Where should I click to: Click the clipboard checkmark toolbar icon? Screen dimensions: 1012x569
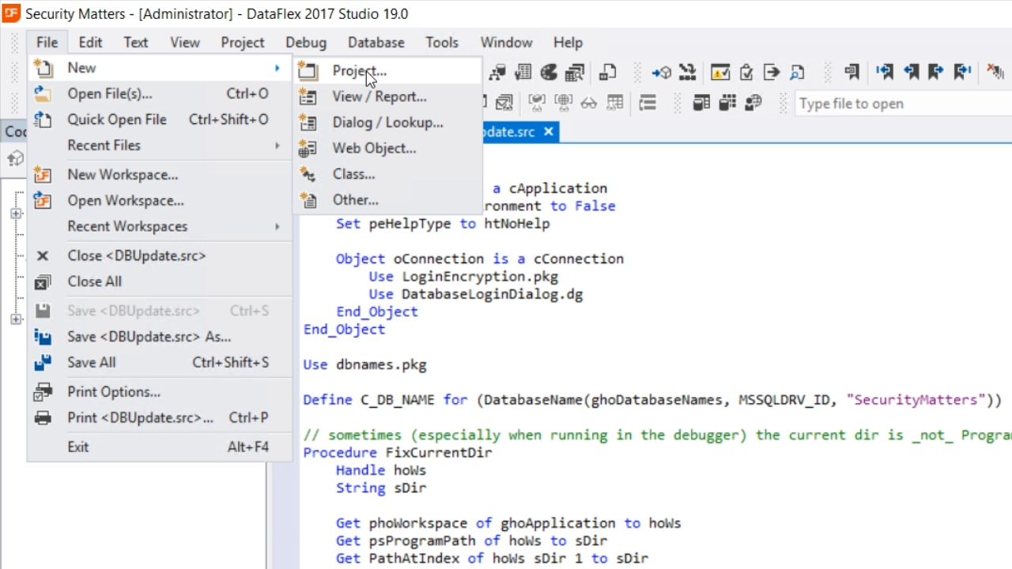pos(746,73)
